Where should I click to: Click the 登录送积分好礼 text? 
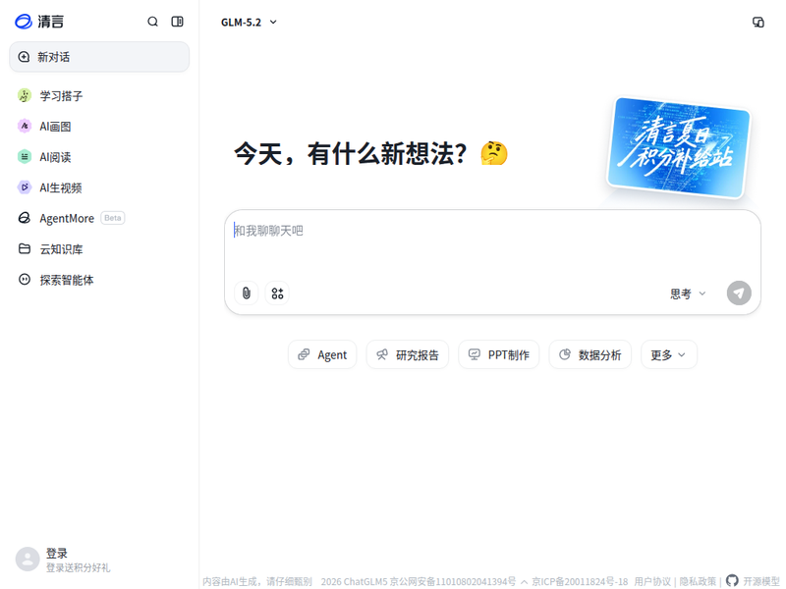(x=79, y=567)
